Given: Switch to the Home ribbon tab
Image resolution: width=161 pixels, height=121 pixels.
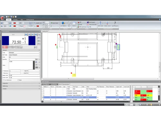Looking at the screenshot, I should pos(8,20).
